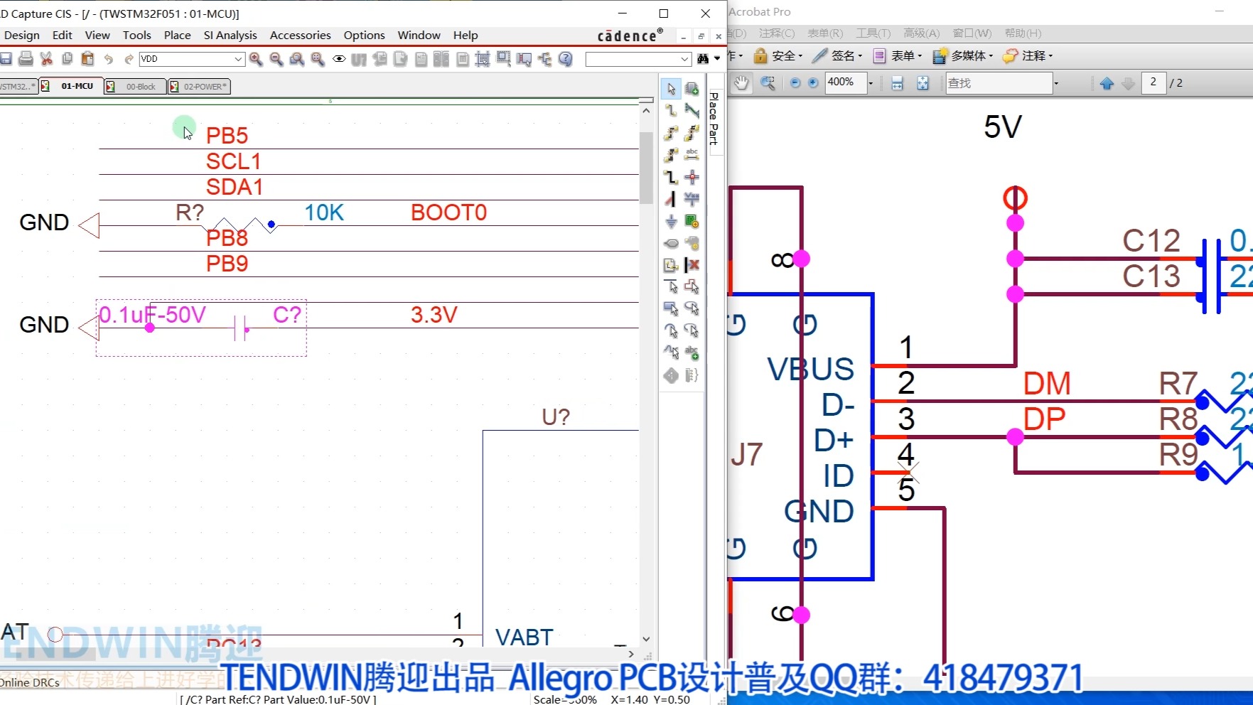Open the search text combo box

click(x=638, y=59)
